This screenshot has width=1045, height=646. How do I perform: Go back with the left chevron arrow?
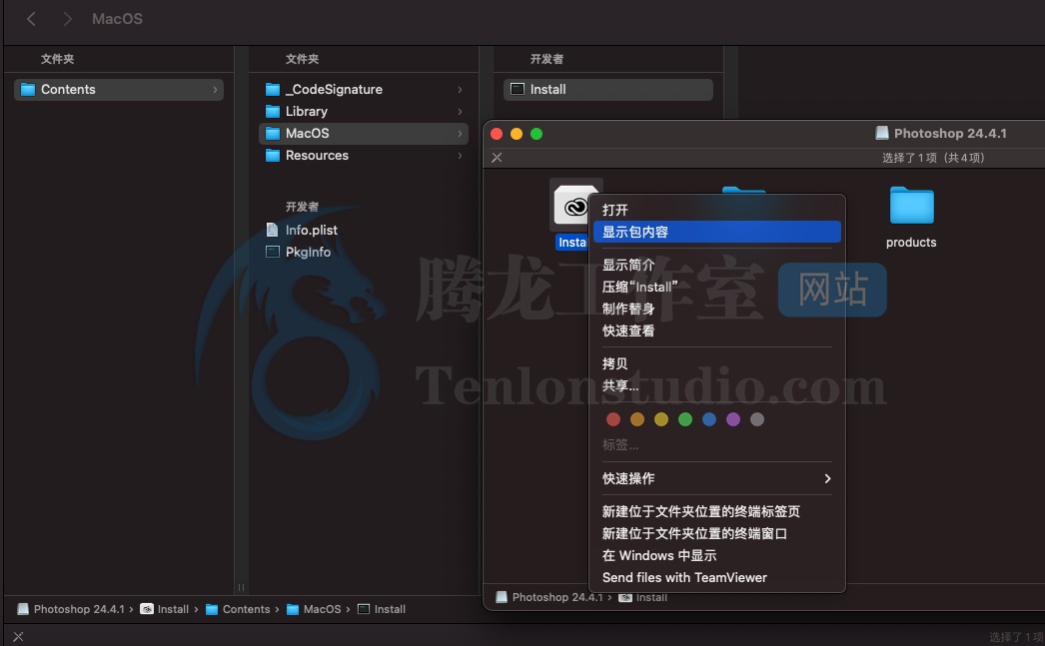(x=31, y=19)
